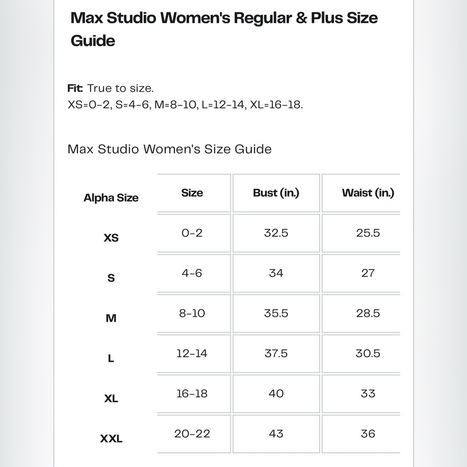Click the Size column header

(x=192, y=193)
